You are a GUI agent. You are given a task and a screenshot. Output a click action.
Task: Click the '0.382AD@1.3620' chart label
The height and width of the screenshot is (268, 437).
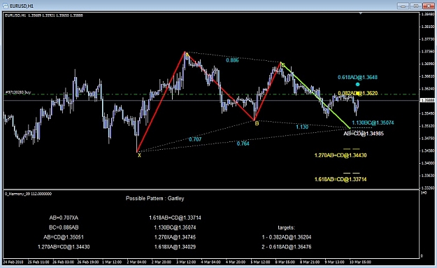coord(357,93)
